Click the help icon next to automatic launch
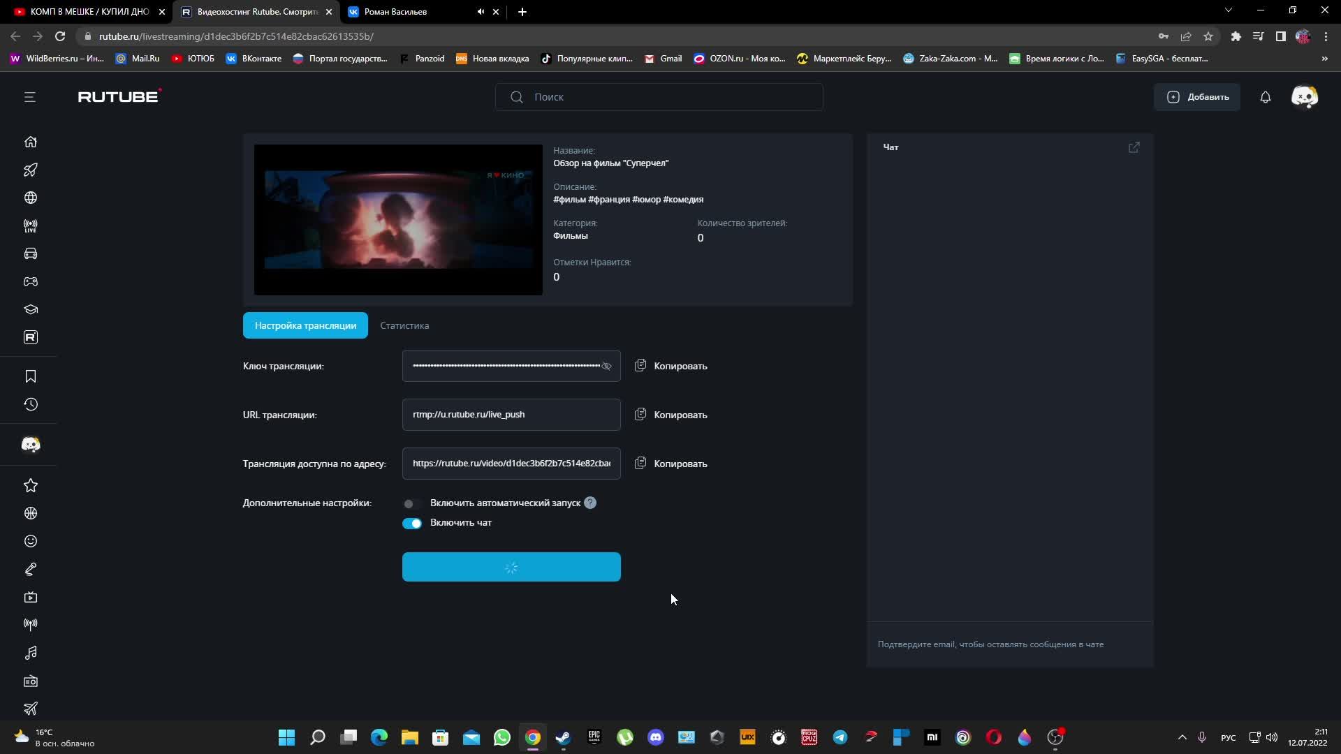Screen dimensions: 1341x754 (x=590, y=503)
